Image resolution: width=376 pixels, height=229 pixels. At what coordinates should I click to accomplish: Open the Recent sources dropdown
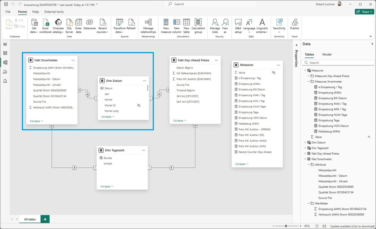tap(102, 26)
